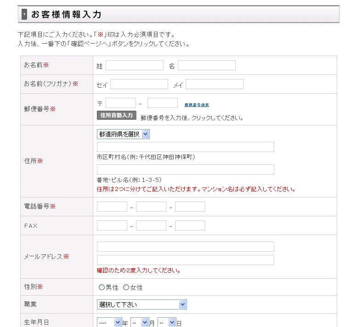This screenshot has height=327, width=356.
Task: Open the 都道府県を選択 prefecture dropdown
Action: coord(123,134)
